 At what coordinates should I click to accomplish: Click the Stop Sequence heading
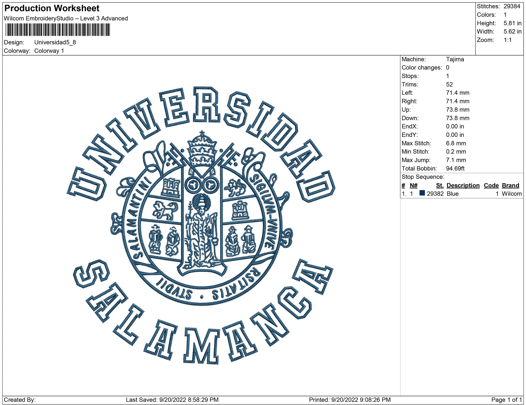423,177
